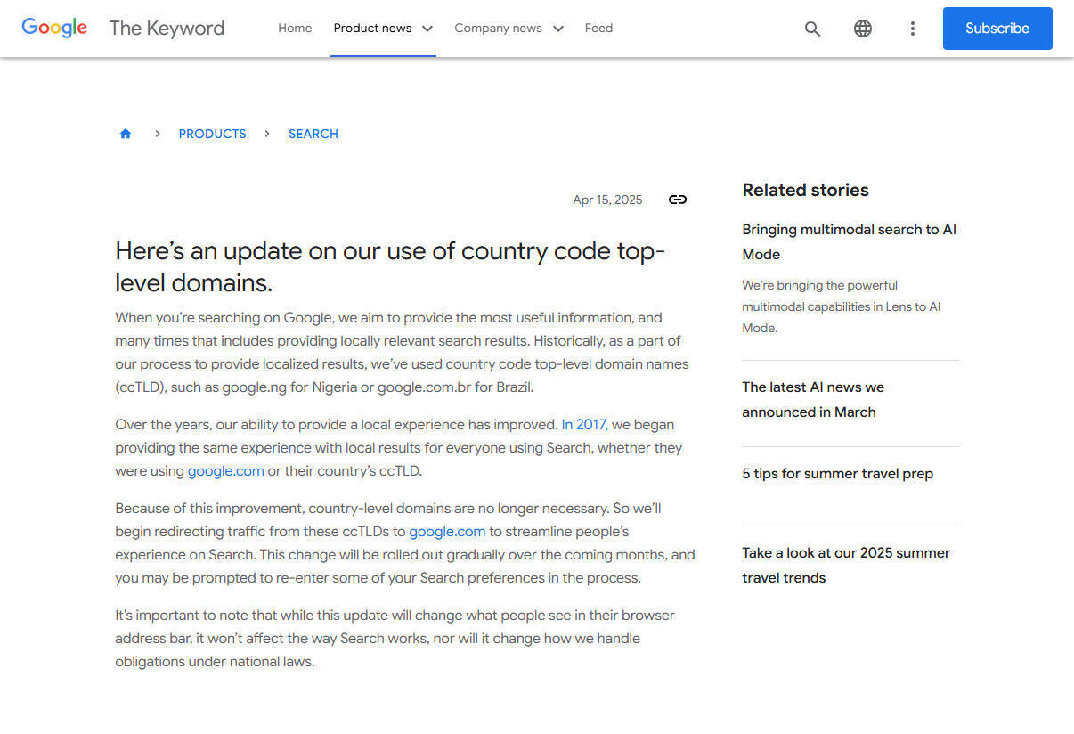Open the Home nav item
1074x734 pixels.
[295, 29]
